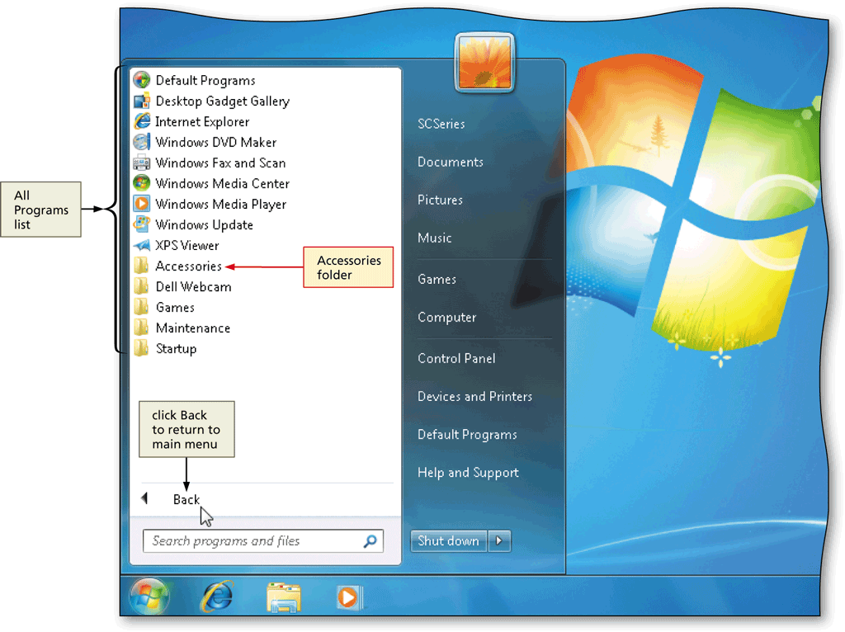
Task: Click the Internet Explorer label in list
Action: coord(202,122)
